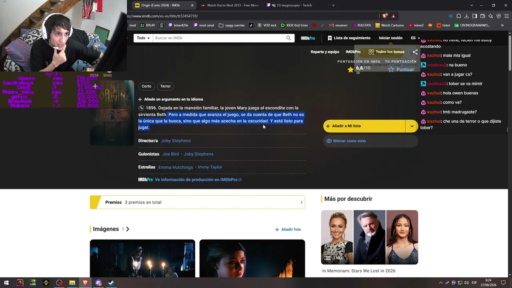Open the ES language dropdown

coord(416,38)
